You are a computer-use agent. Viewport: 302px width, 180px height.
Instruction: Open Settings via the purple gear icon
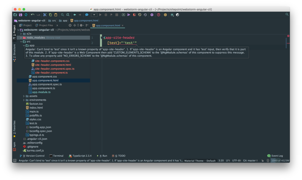click(x=152, y=15)
